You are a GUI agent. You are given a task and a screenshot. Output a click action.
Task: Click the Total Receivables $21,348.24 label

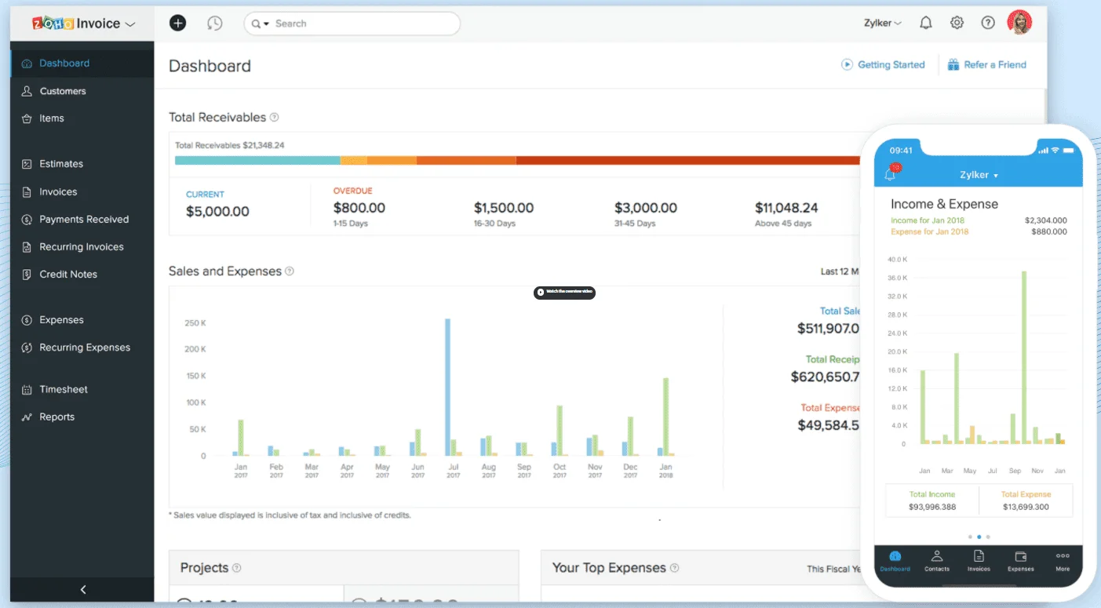click(x=230, y=145)
